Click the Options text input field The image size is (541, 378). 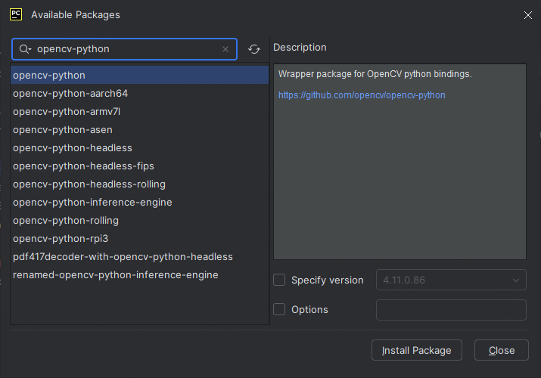click(x=451, y=310)
